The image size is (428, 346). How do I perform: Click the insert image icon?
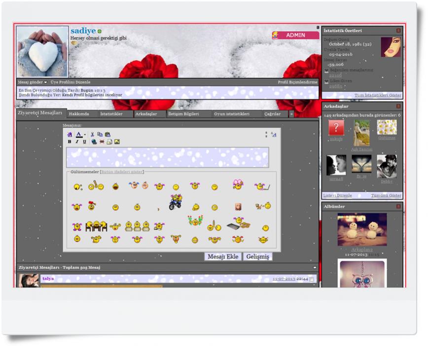pos(117,142)
